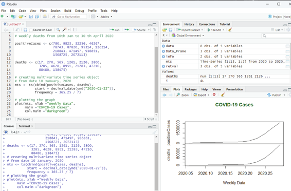Click the save document icon in editor toolbar
The height and width of the screenshot is (191, 291).
coord(25,30)
